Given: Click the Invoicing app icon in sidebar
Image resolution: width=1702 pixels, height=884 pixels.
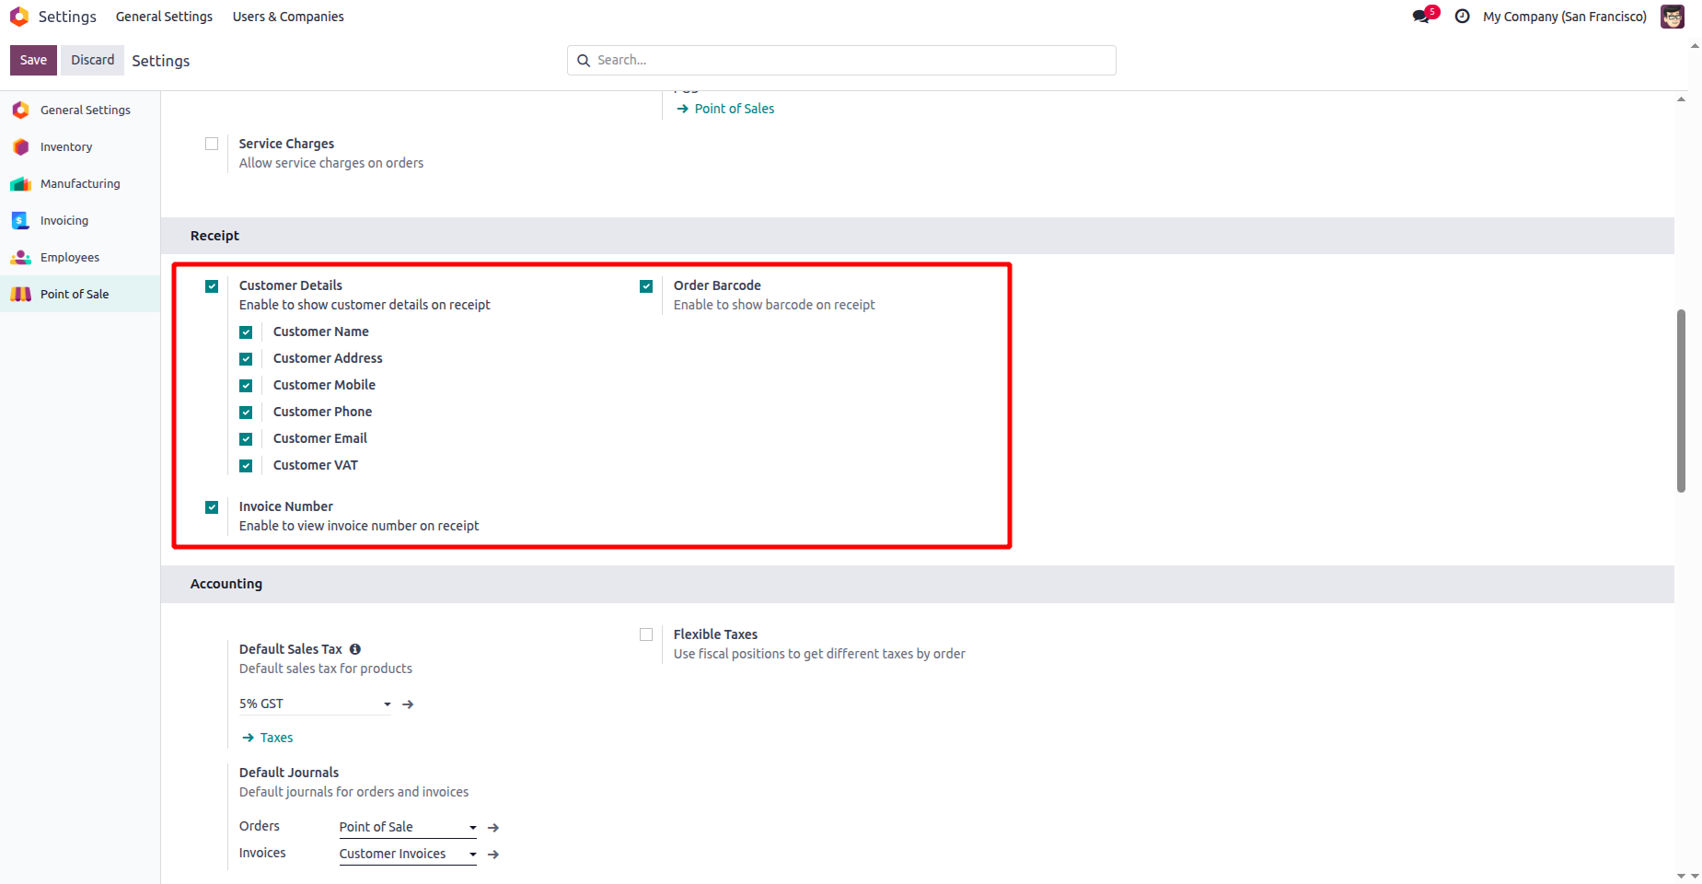Looking at the screenshot, I should [20, 221].
